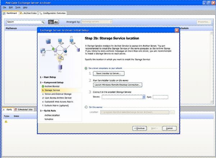Click the Archive Rules tab icon
216x158 pixels.
pos(21,13)
